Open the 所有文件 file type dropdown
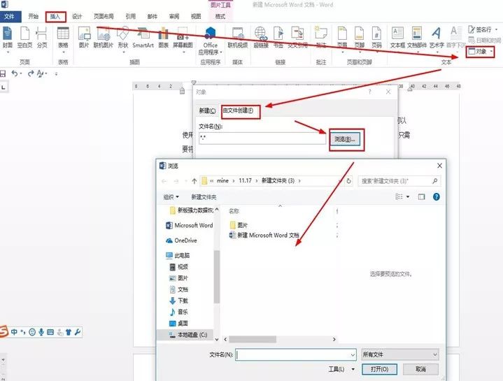The height and width of the screenshot is (381, 503). pos(399,354)
